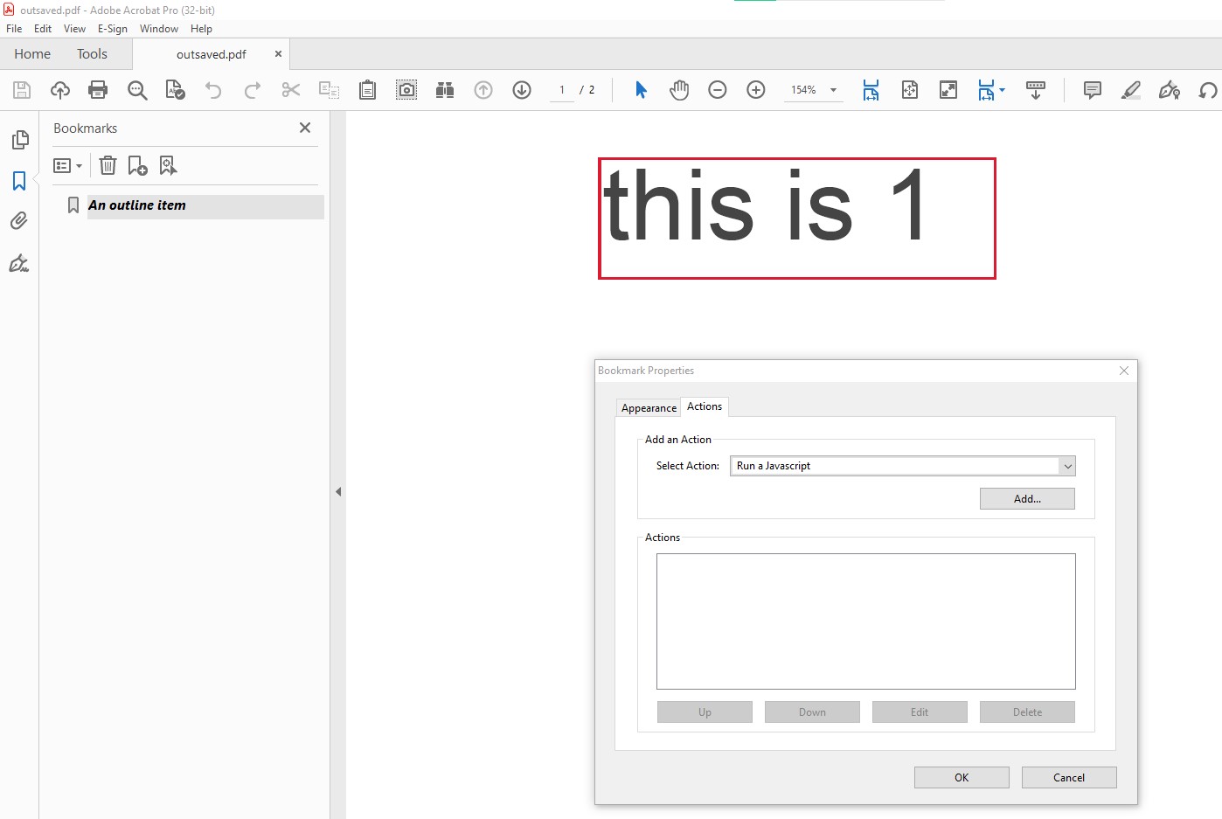Add a new bookmark in the Bookmarks panel
1222x819 pixels.
pos(137,165)
